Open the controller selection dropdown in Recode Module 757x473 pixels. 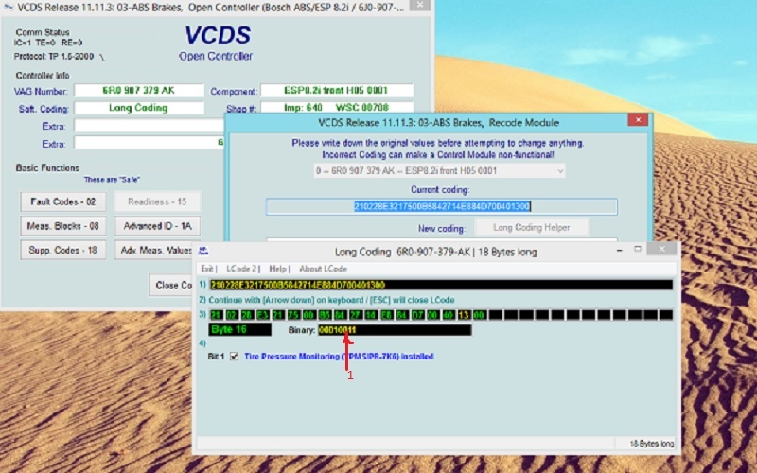[439, 171]
